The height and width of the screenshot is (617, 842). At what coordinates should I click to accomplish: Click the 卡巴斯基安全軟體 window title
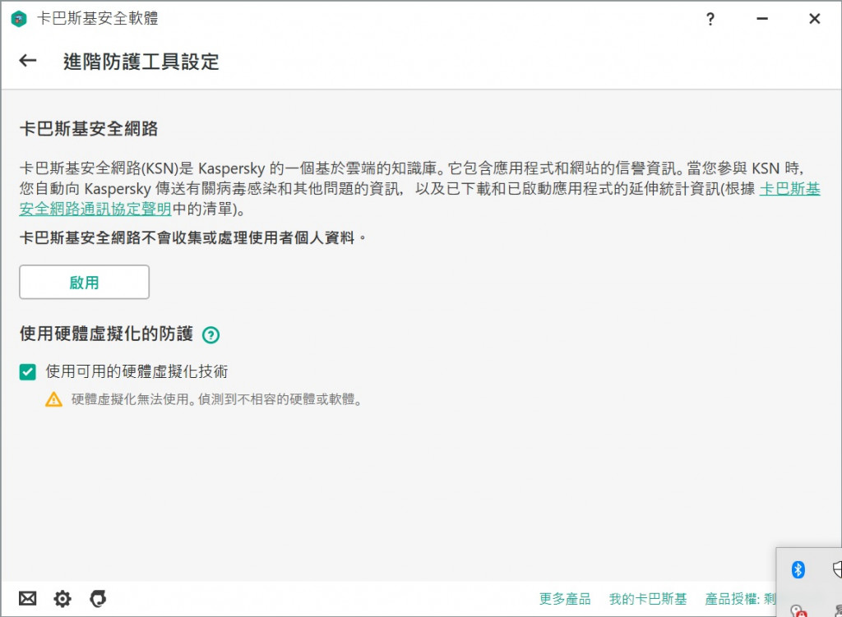(x=98, y=18)
